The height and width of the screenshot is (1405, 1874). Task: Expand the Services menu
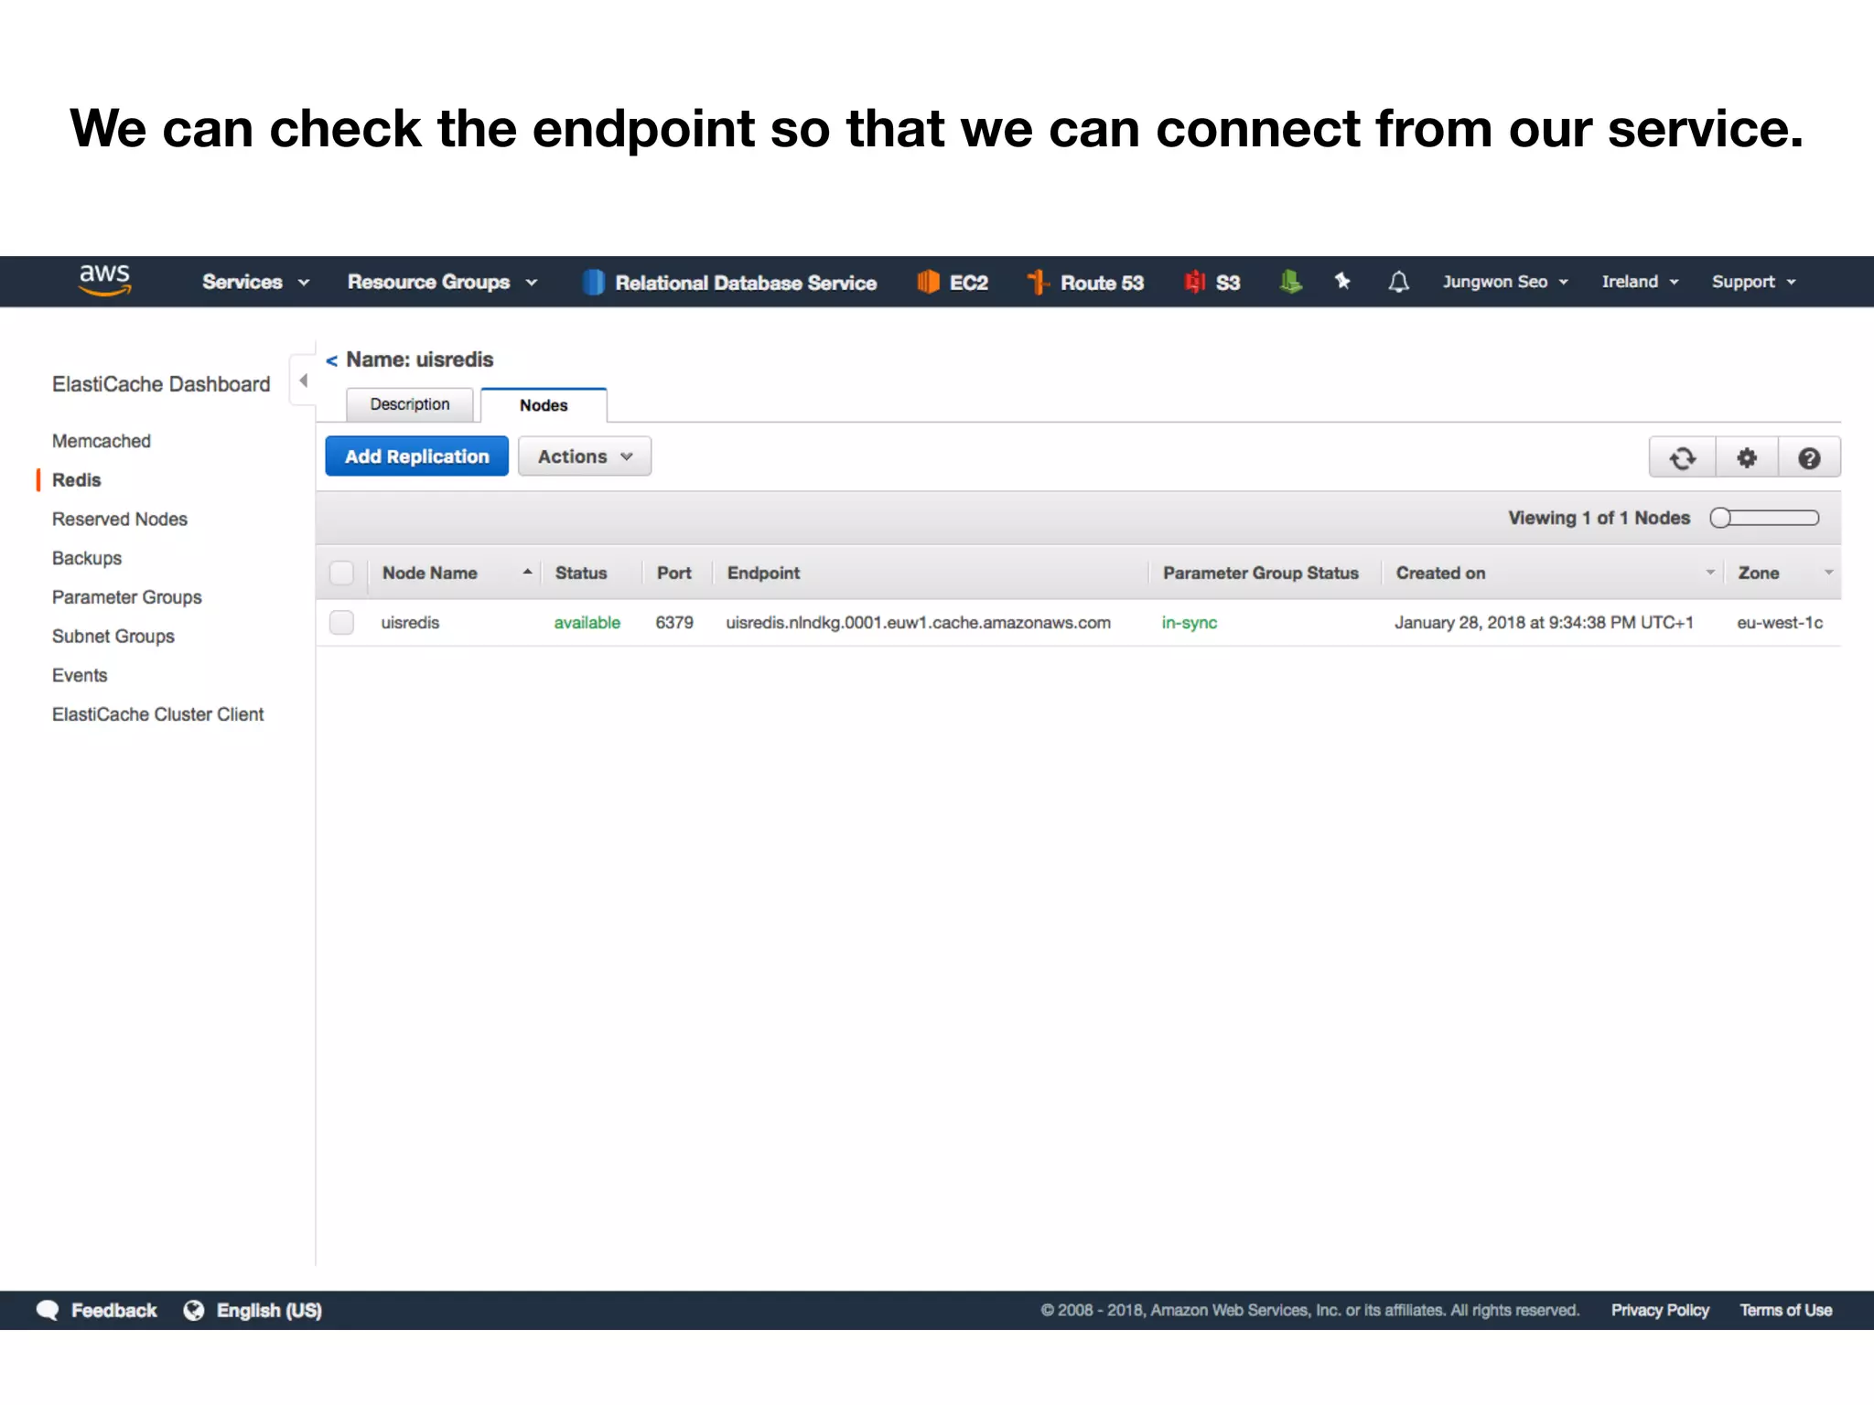click(256, 282)
